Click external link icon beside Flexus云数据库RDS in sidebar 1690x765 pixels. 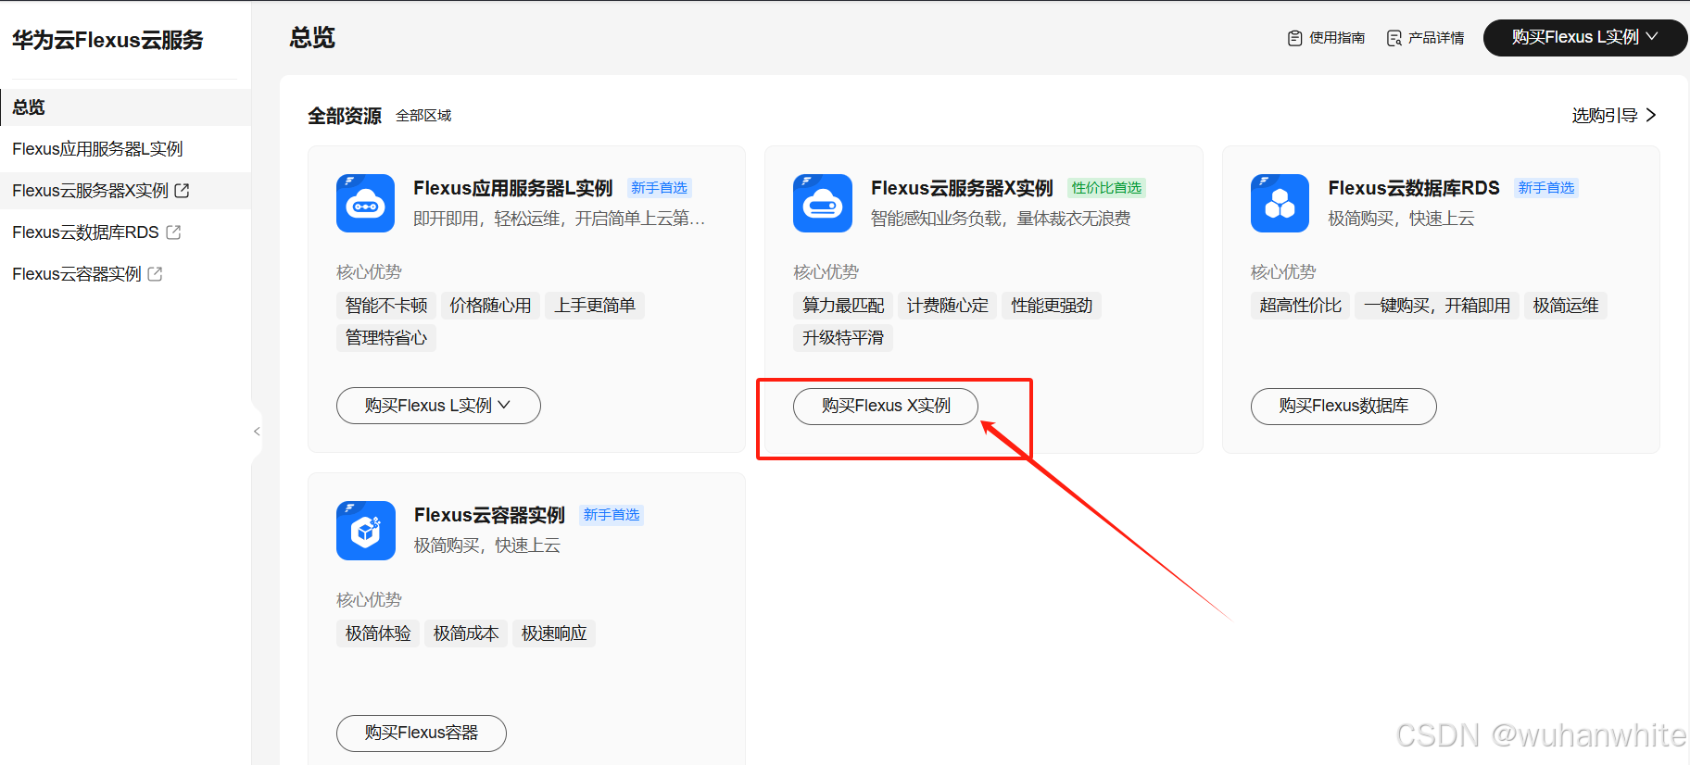click(173, 232)
